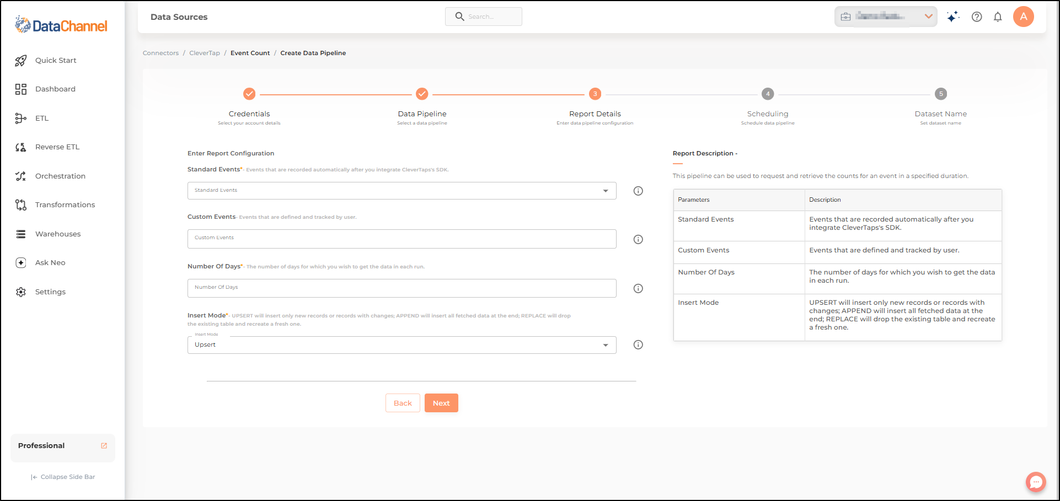Click step 5 Dataset Name circle
Screen dimensions: 1060x501
point(941,94)
